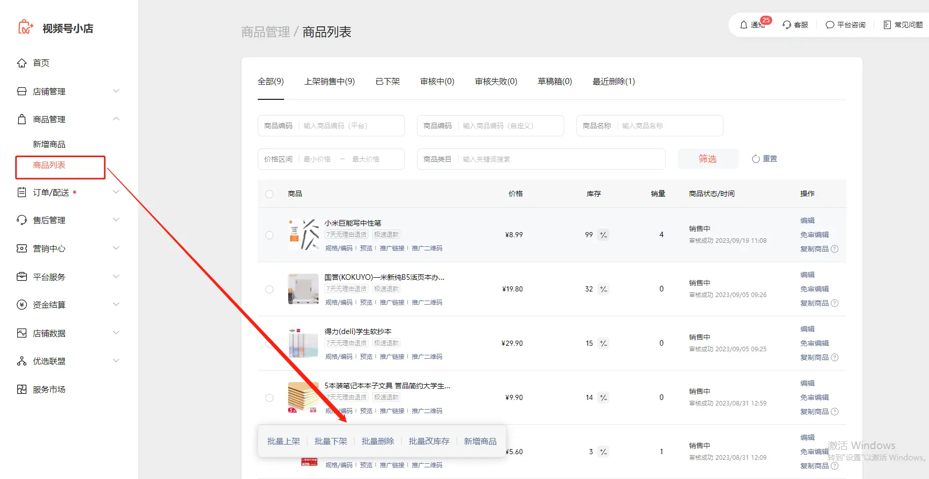Go to 首页 via home icon
Viewport: 929px width, 479px height.
click(x=22, y=63)
